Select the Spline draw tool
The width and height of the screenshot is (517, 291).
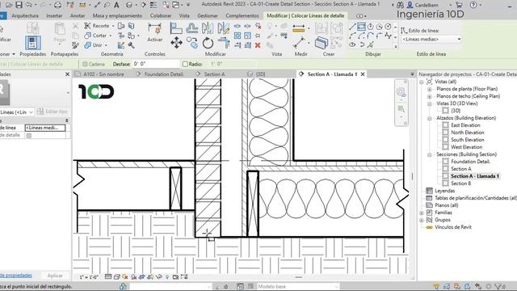click(x=388, y=36)
